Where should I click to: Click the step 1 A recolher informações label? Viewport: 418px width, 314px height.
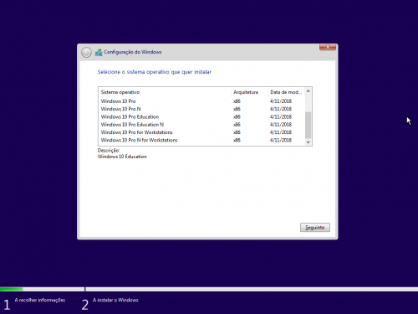point(40,300)
